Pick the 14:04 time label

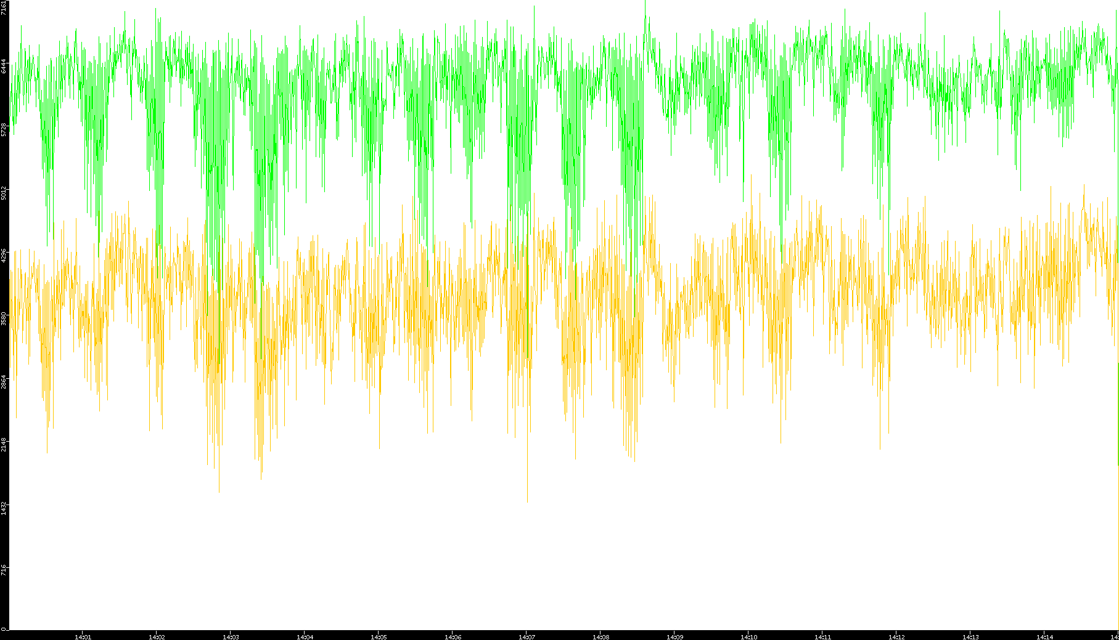pos(305,636)
